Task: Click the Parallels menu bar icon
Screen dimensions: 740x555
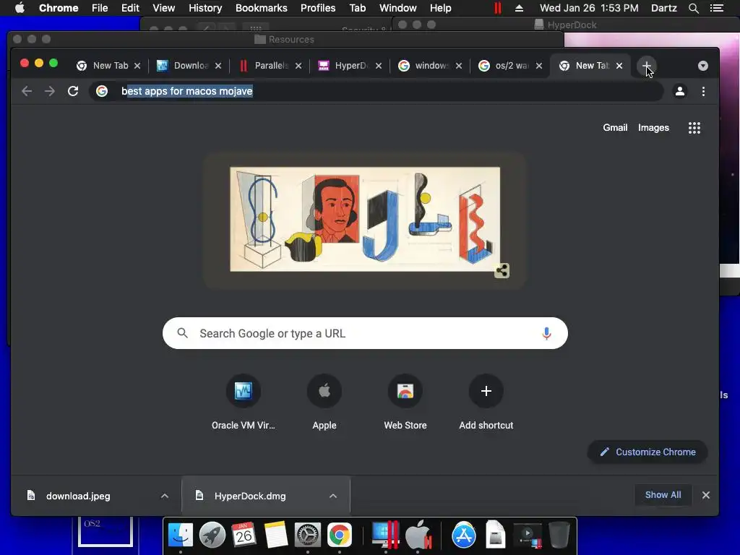Action: (x=497, y=8)
